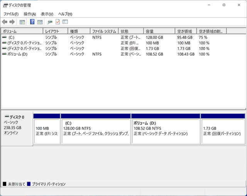The height and width of the screenshot is (196, 247).
Task: Click the checkmark properties toolbar icon
Action: point(58,22)
